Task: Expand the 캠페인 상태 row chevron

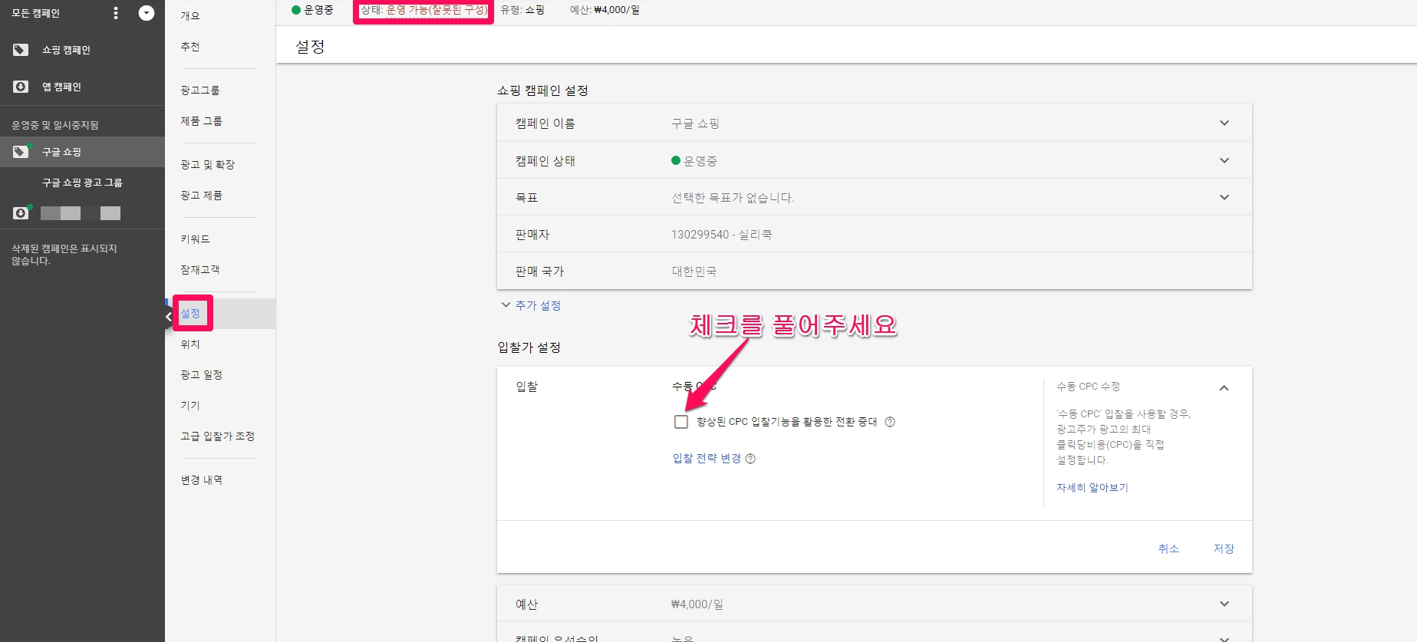Action: click(x=1224, y=161)
